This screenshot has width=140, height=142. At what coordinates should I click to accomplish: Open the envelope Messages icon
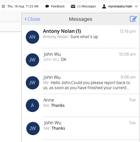coord(73,6)
